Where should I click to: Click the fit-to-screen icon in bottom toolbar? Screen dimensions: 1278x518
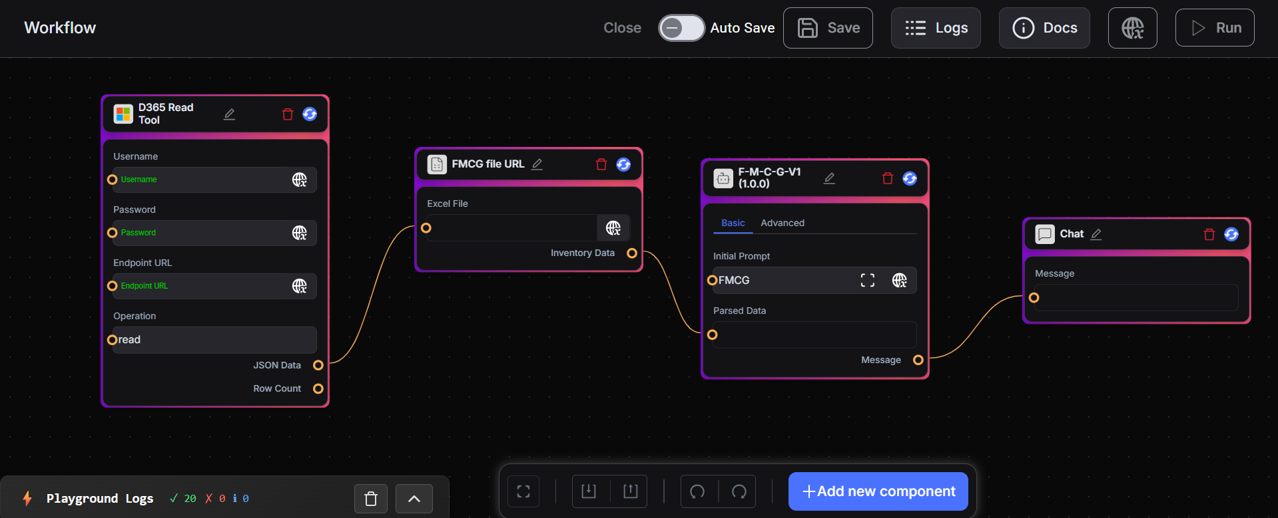click(x=523, y=491)
